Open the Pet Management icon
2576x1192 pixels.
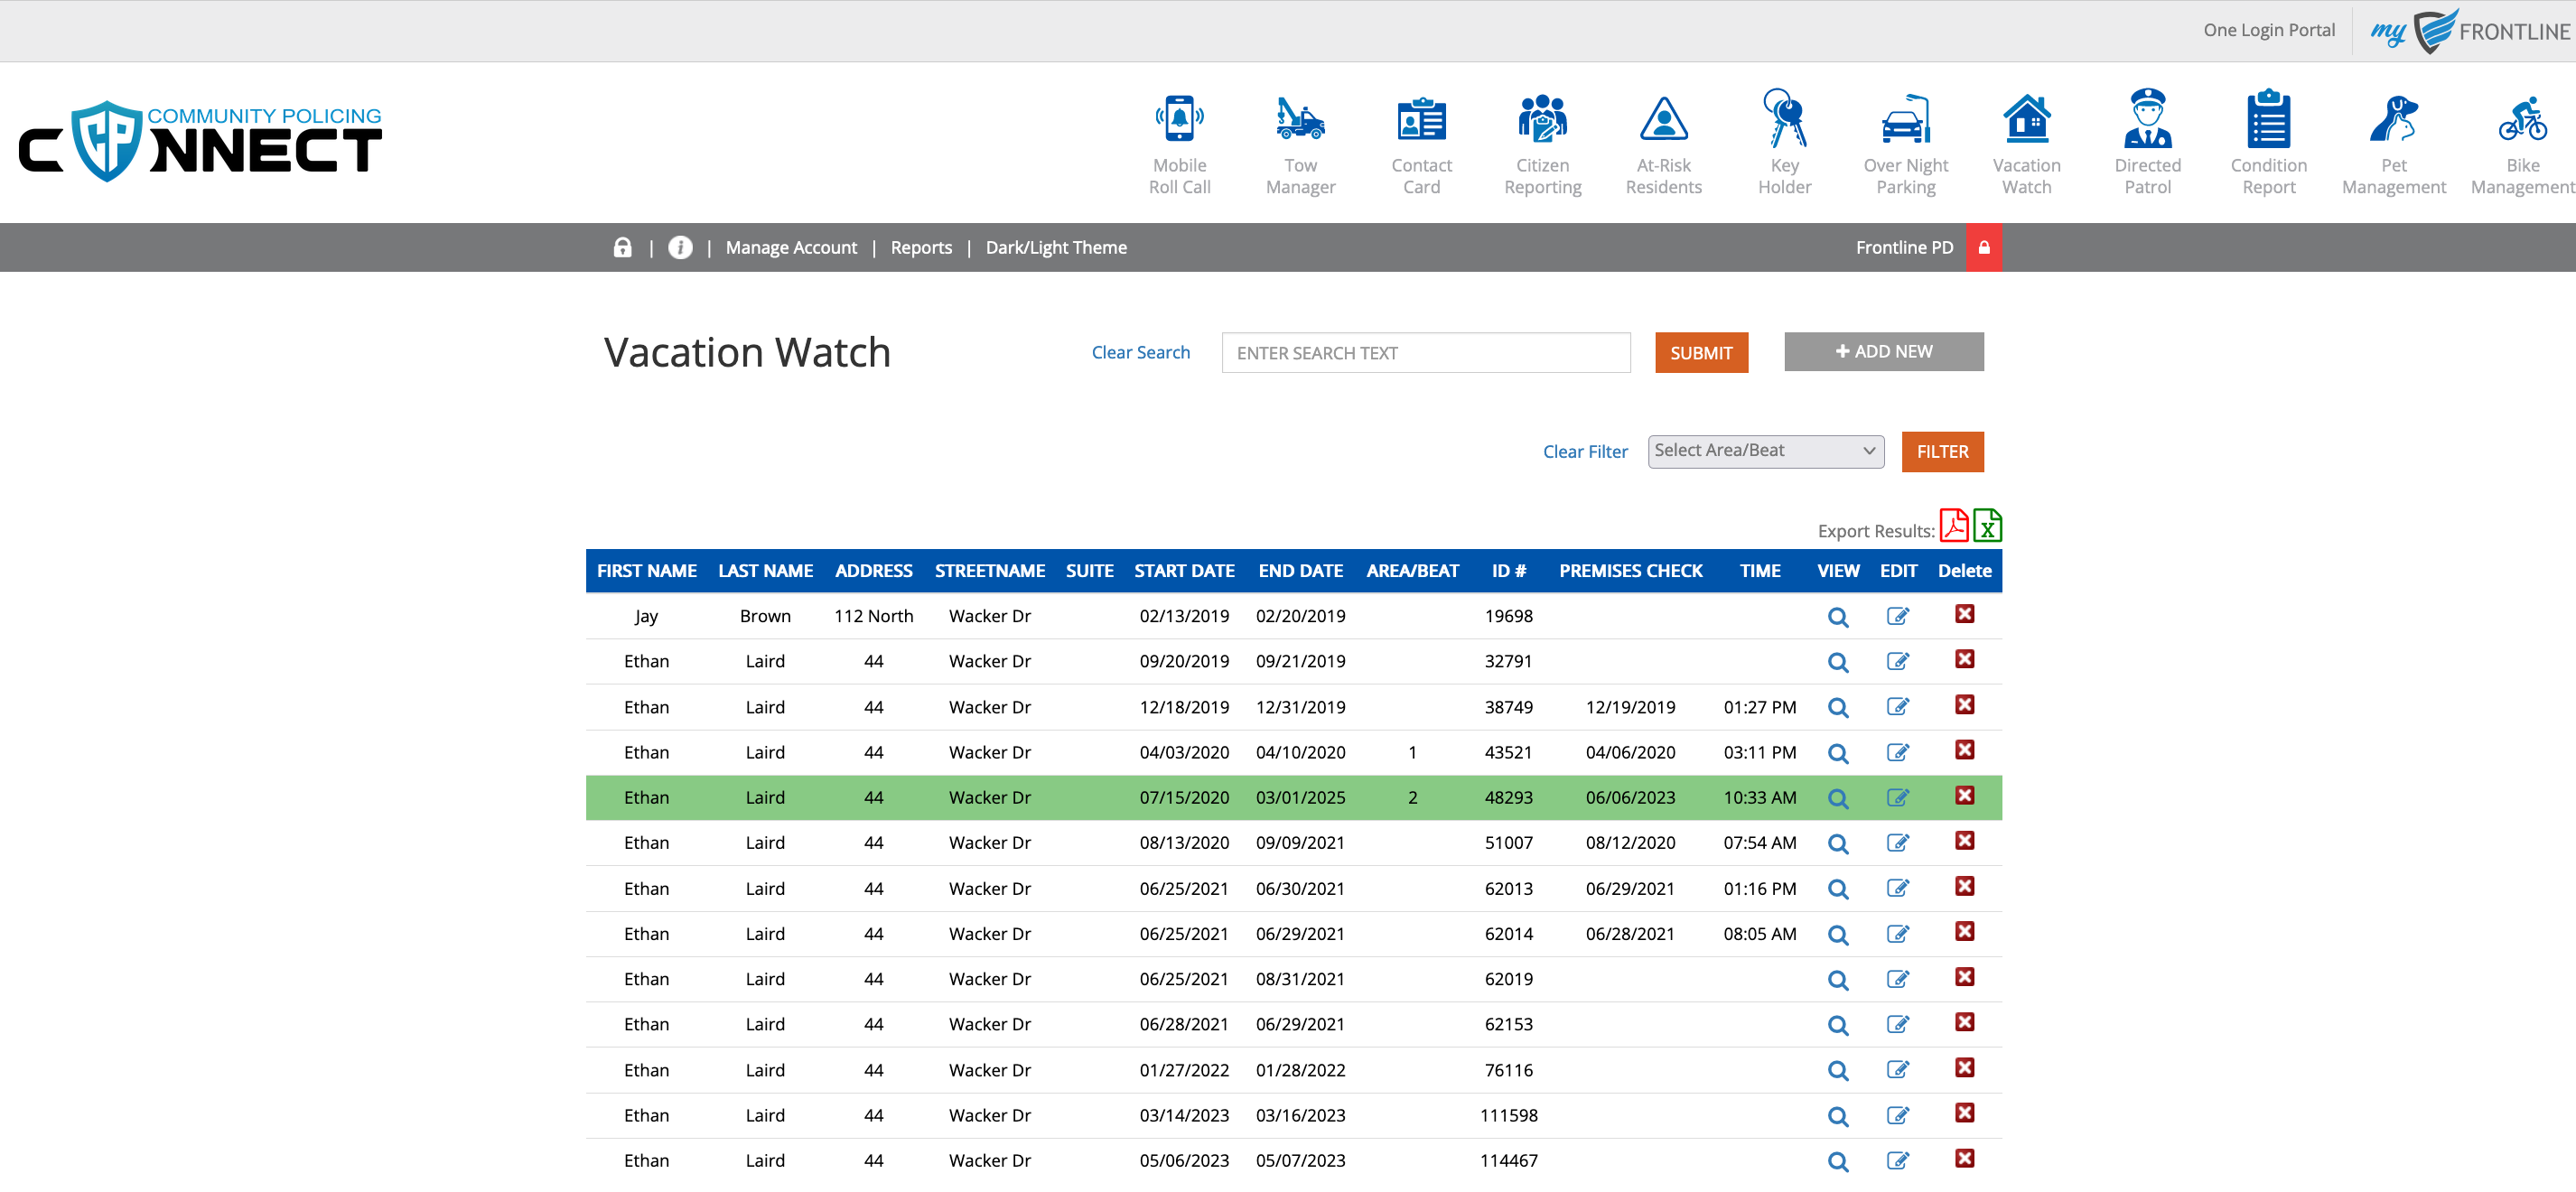tap(2393, 120)
